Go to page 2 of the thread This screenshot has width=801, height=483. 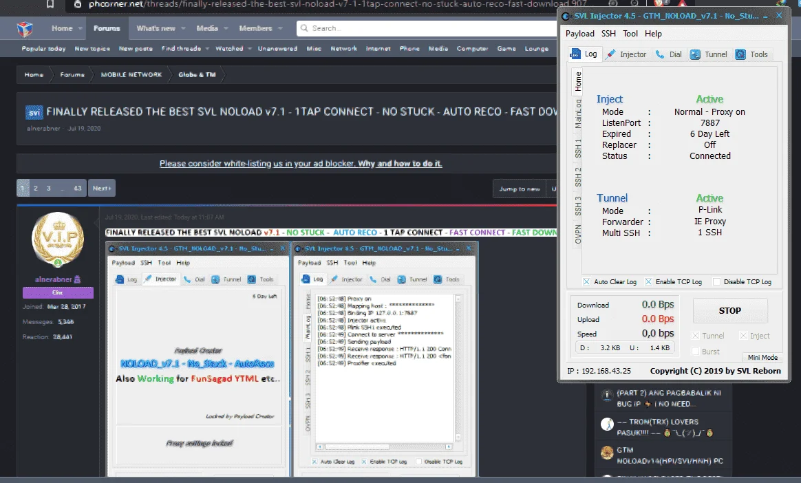click(36, 188)
